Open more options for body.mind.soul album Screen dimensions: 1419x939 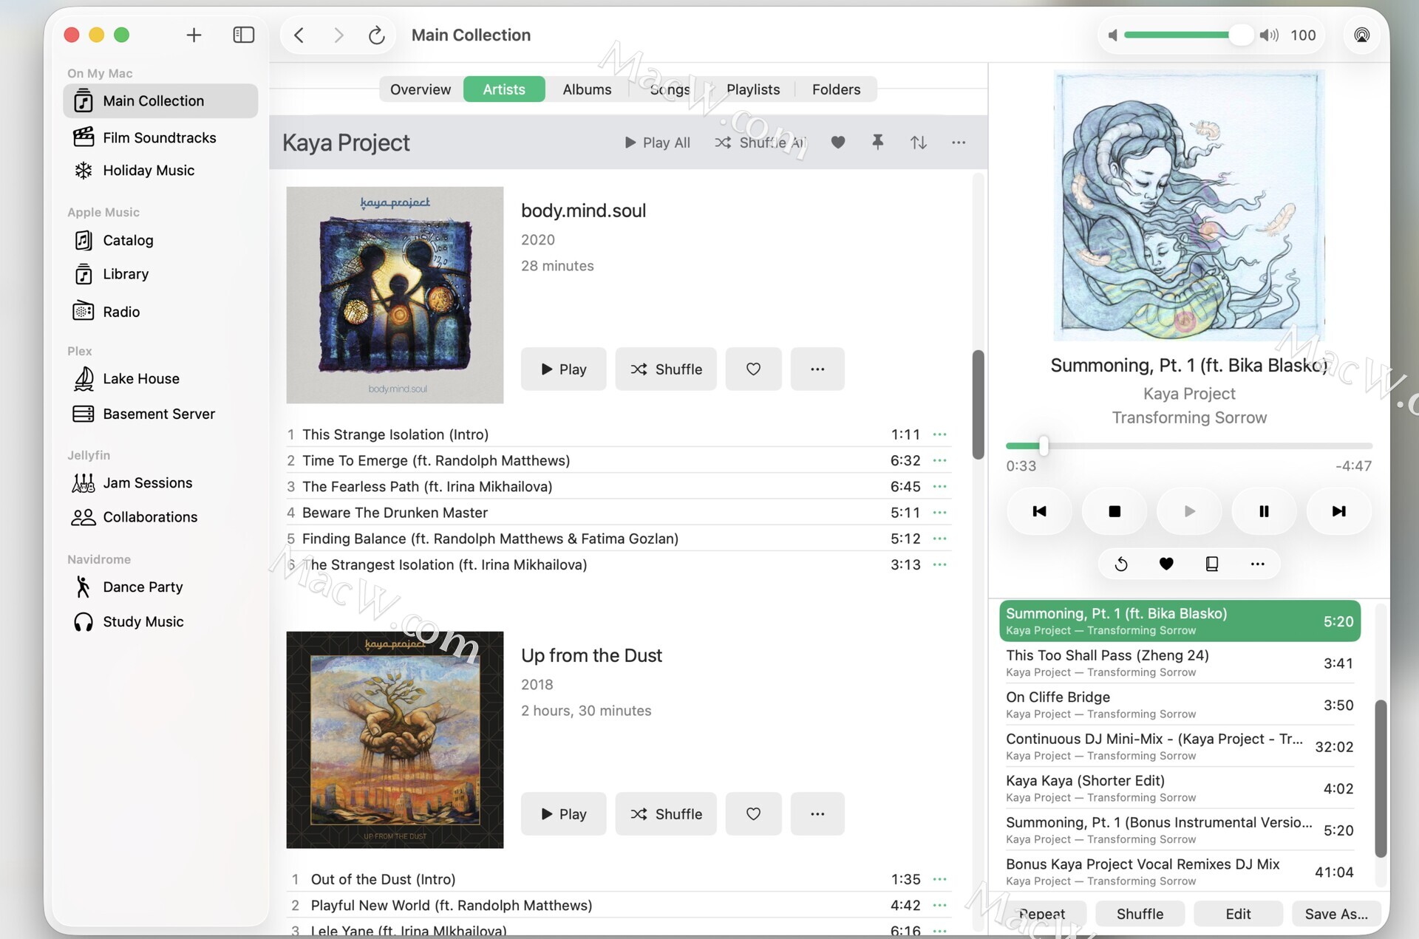(817, 369)
